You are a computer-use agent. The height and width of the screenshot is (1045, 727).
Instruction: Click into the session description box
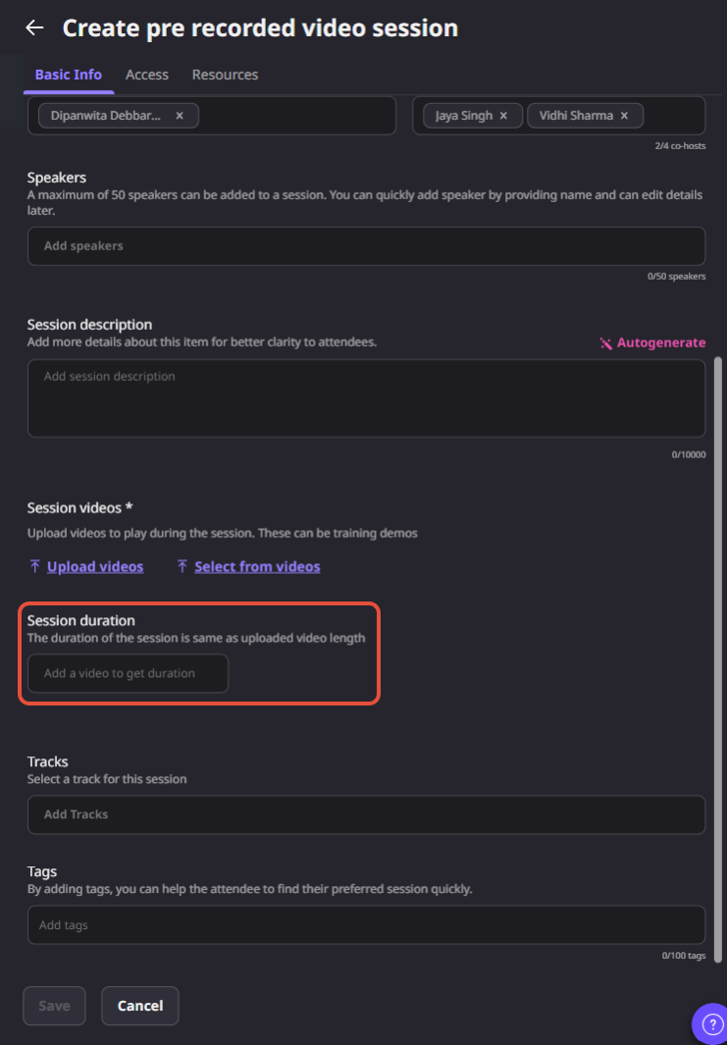coord(366,398)
